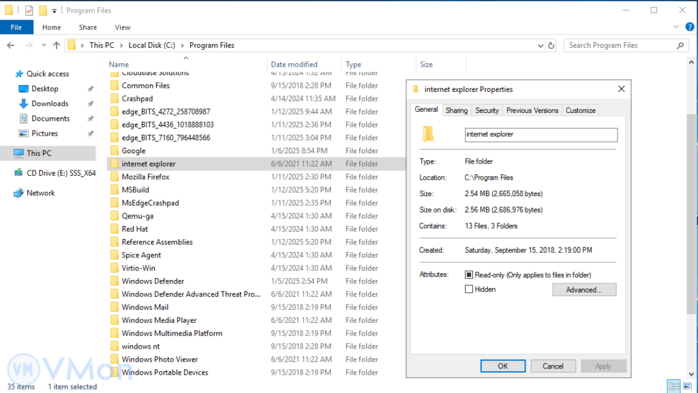Viewport: 698px width, 393px height.
Task: Click the Refresh icon in address bar
Action: pos(551,46)
